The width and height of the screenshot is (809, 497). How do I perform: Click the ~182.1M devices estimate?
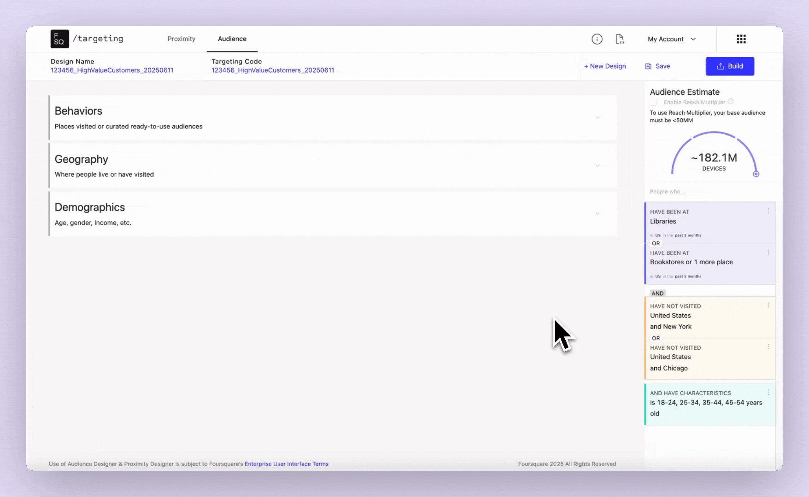click(714, 158)
